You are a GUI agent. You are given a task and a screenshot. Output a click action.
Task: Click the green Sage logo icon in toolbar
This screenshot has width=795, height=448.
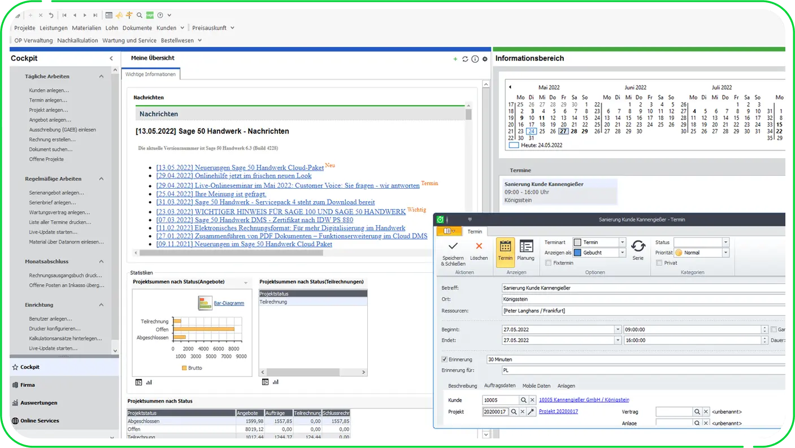click(150, 15)
